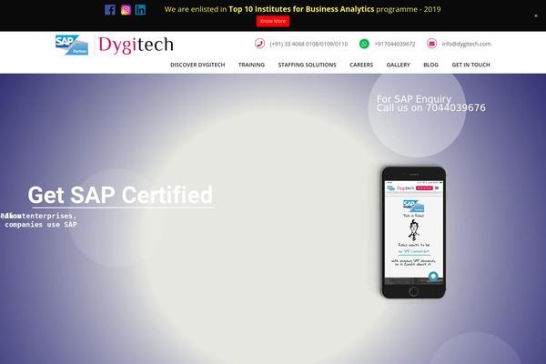546x364 pixels.
Task: Click the info@dygitech.com email link
Action: (x=466, y=44)
